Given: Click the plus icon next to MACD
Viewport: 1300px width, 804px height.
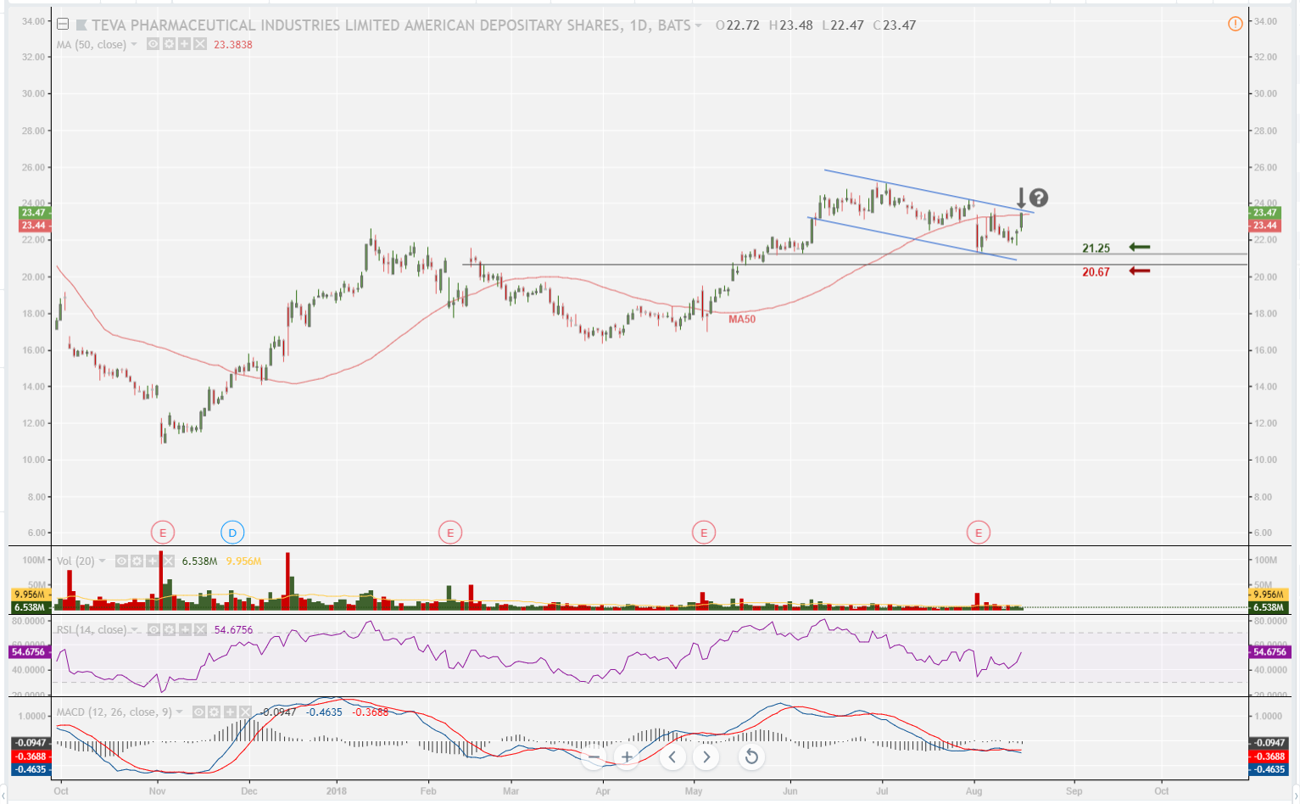Looking at the screenshot, I should coord(230,712).
